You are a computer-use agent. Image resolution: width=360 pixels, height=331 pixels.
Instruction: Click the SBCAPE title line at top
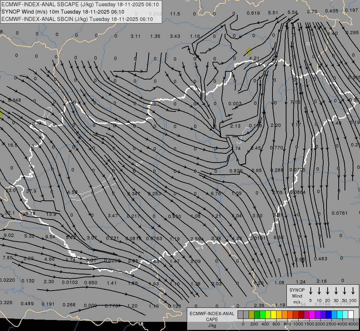point(80,4)
